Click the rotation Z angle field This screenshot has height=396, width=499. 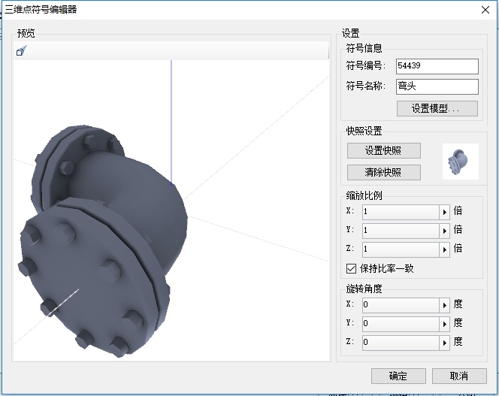pyautogui.click(x=401, y=343)
